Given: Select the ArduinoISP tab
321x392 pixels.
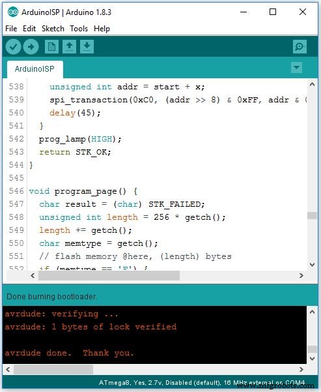Looking at the screenshot, I should 35,69.
